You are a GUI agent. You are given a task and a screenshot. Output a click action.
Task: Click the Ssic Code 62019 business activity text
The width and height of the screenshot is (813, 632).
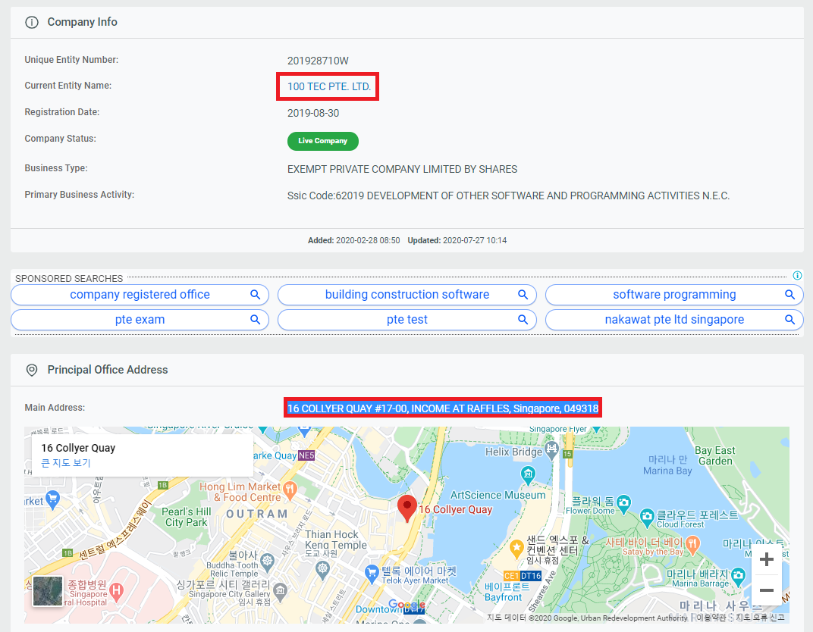click(508, 196)
